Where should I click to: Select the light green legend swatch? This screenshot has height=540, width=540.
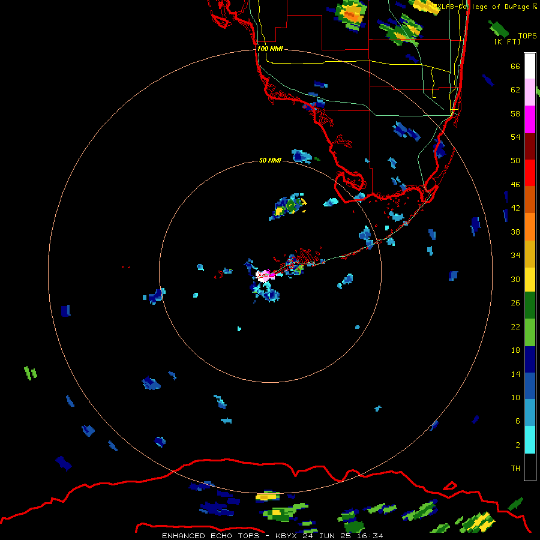pyautogui.click(x=530, y=332)
